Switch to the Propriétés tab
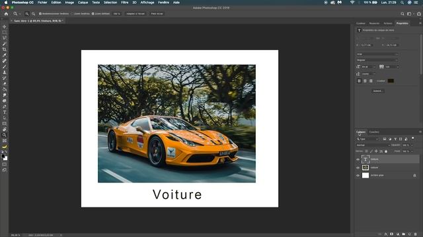This screenshot has height=237, width=423. 403,24
